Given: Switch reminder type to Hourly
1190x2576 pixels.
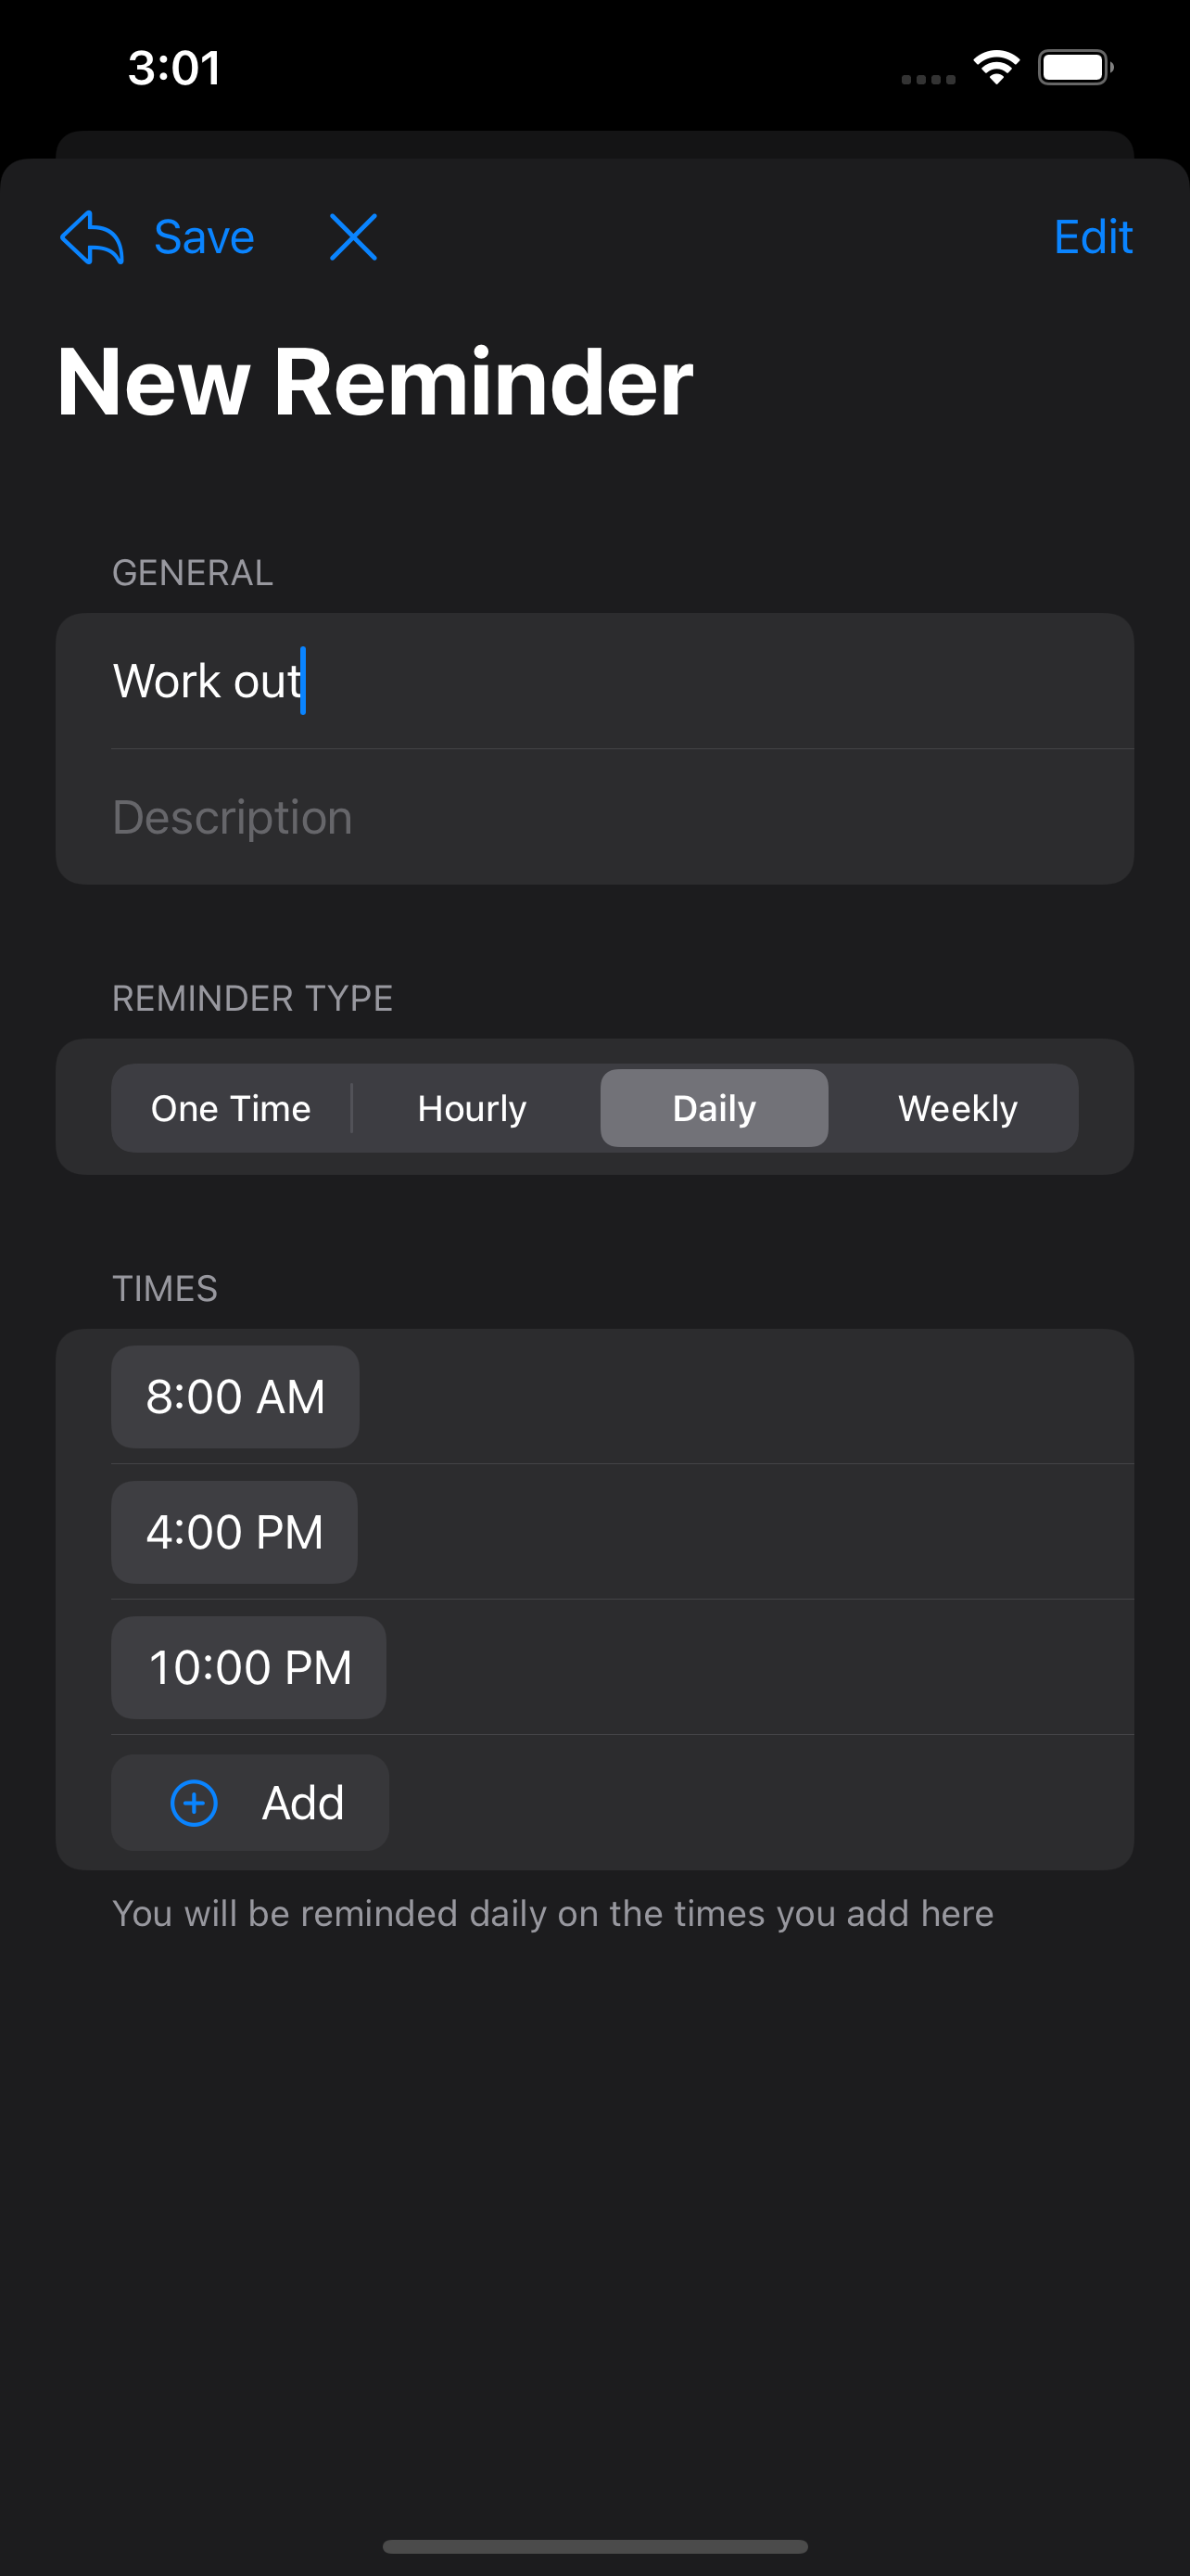Looking at the screenshot, I should pyautogui.click(x=472, y=1108).
